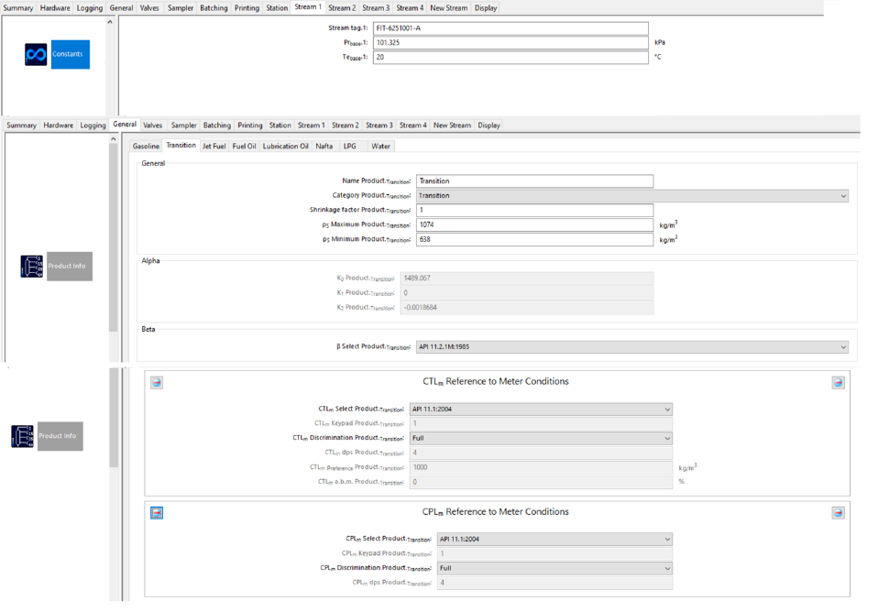Open Station tab in second tab bar

[280, 126]
